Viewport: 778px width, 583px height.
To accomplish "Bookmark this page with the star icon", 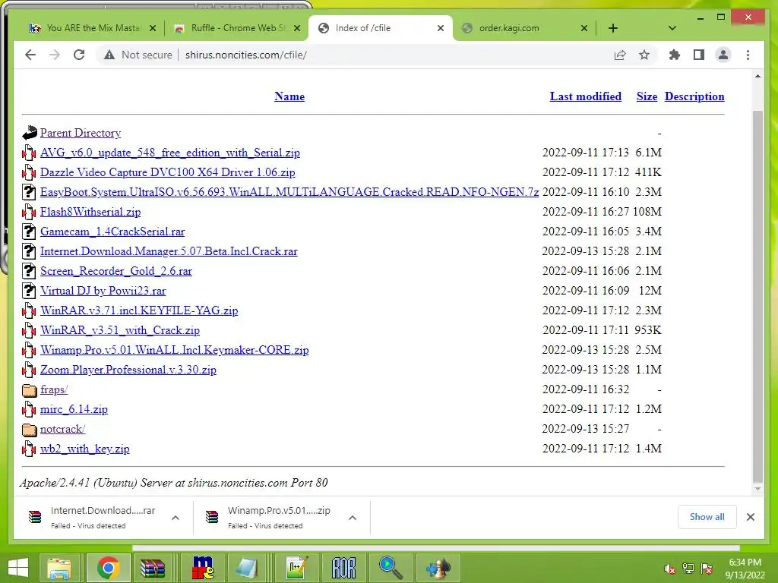I will (644, 55).
